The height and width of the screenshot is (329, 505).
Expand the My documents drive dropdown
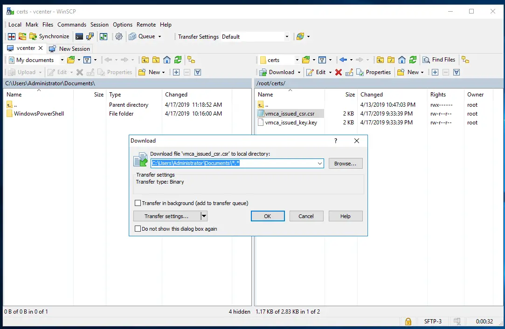coord(62,60)
